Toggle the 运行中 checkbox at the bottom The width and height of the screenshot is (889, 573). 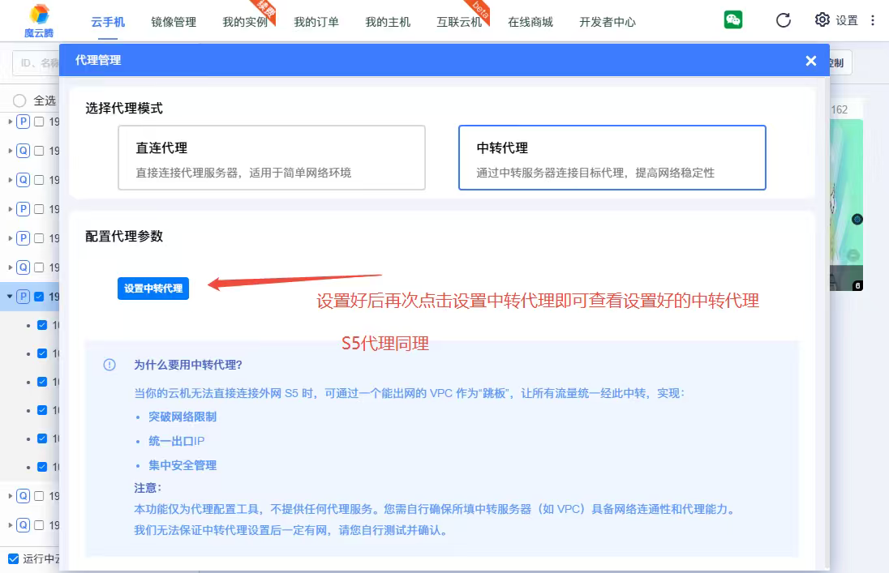[x=13, y=558]
